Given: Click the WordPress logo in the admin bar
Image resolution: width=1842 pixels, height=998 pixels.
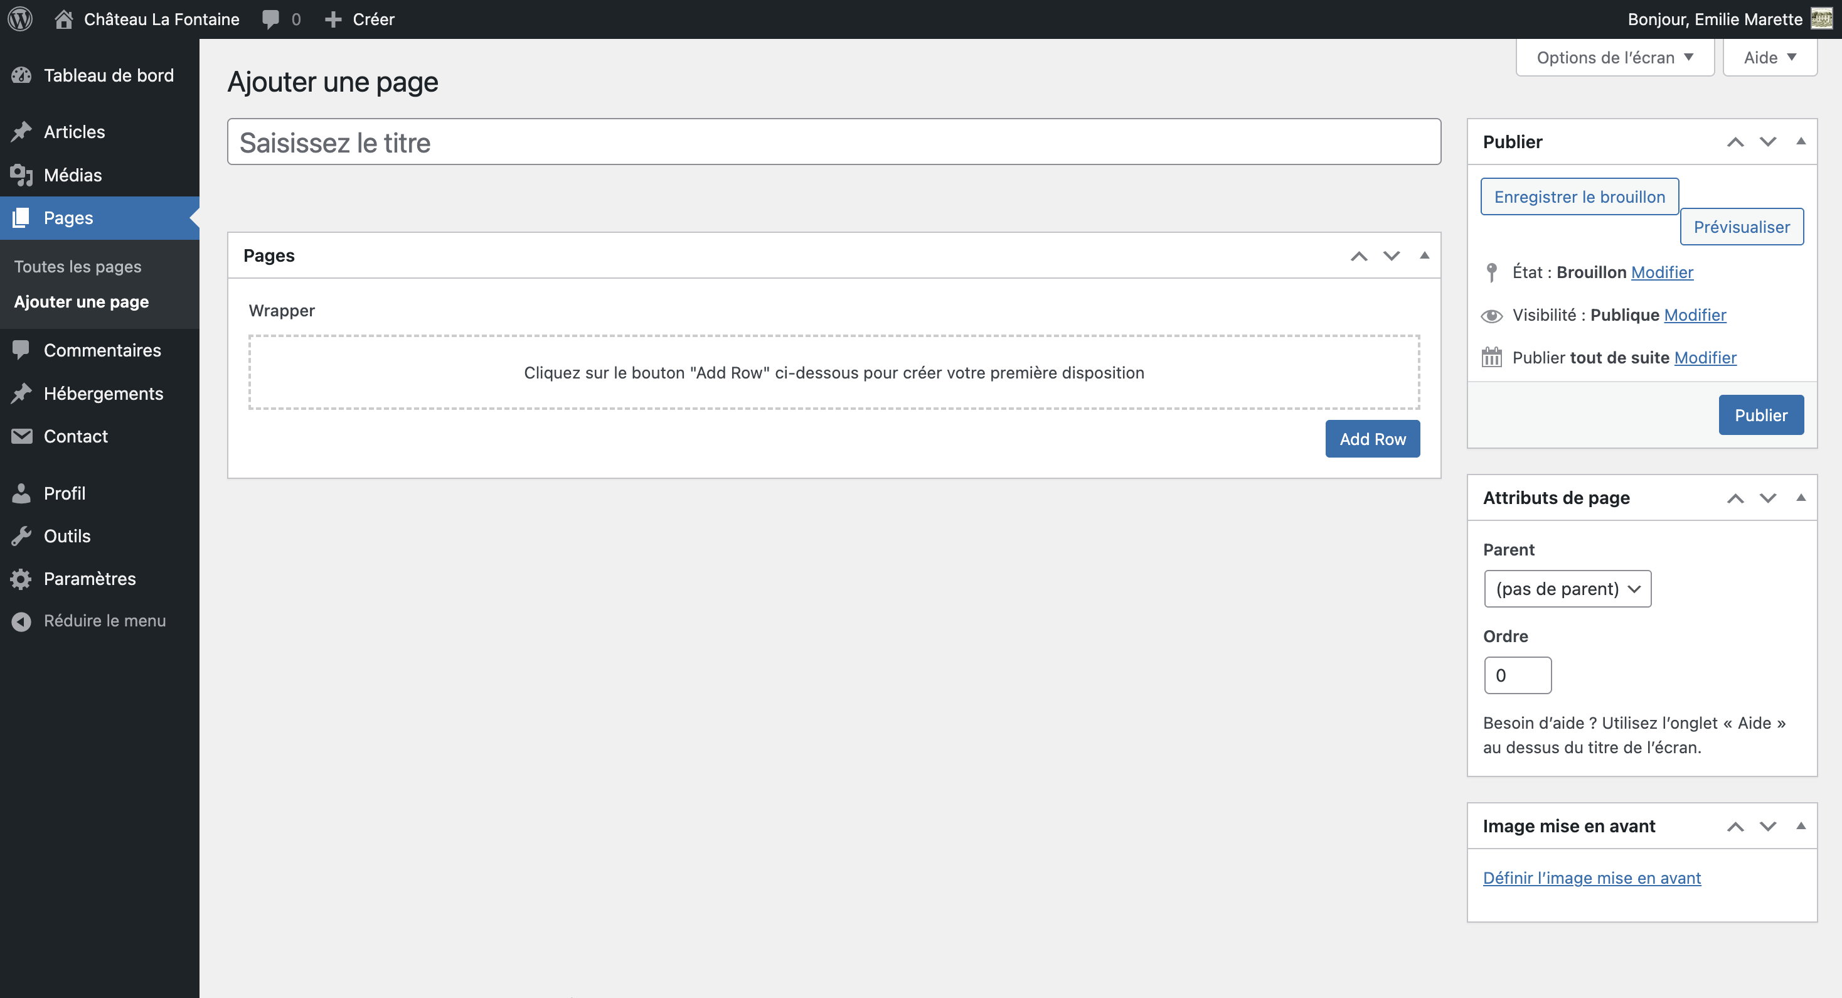Looking at the screenshot, I should (x=19, y=19).
